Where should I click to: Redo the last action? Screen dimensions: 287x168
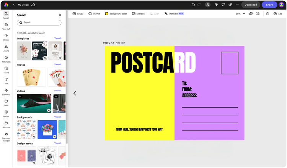coord(199,5)
